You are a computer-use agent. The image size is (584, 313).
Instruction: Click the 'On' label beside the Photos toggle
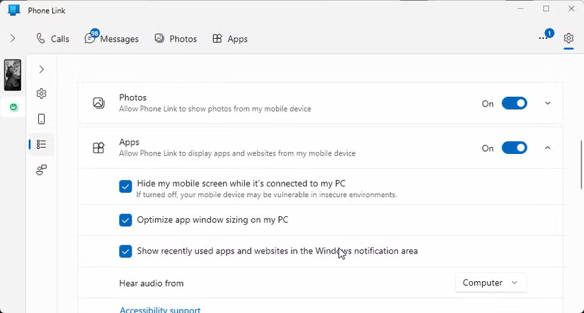488,104
